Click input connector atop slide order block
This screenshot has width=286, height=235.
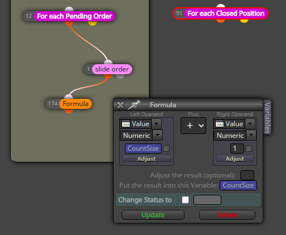point(108,63)
